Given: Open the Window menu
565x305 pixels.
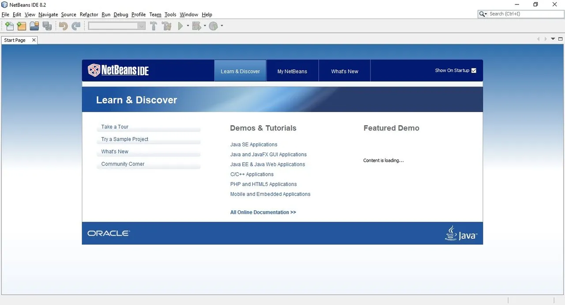Looking at the screenshot, I should coord(189,15).
